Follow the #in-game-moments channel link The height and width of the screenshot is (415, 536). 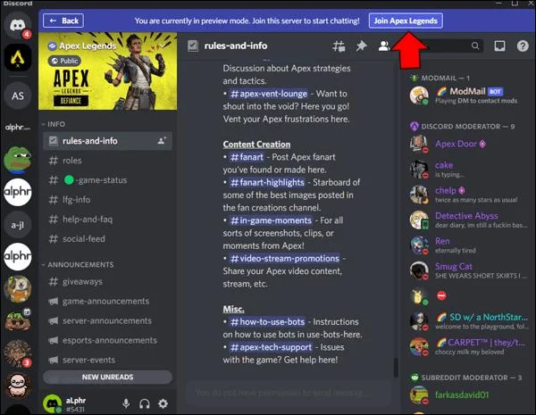coord(271,220)
